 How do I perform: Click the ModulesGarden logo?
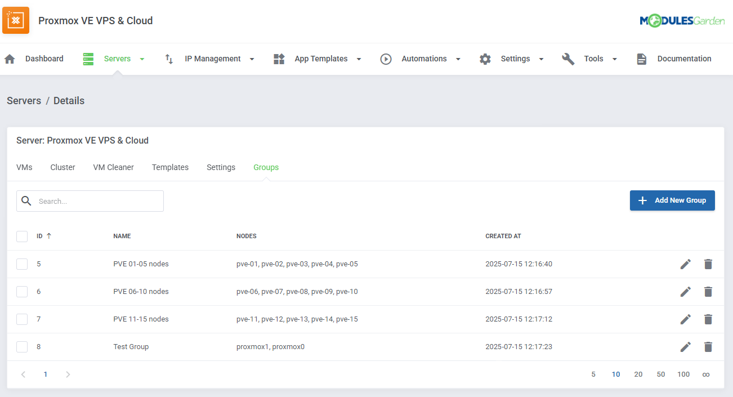[x=682, y=21]
